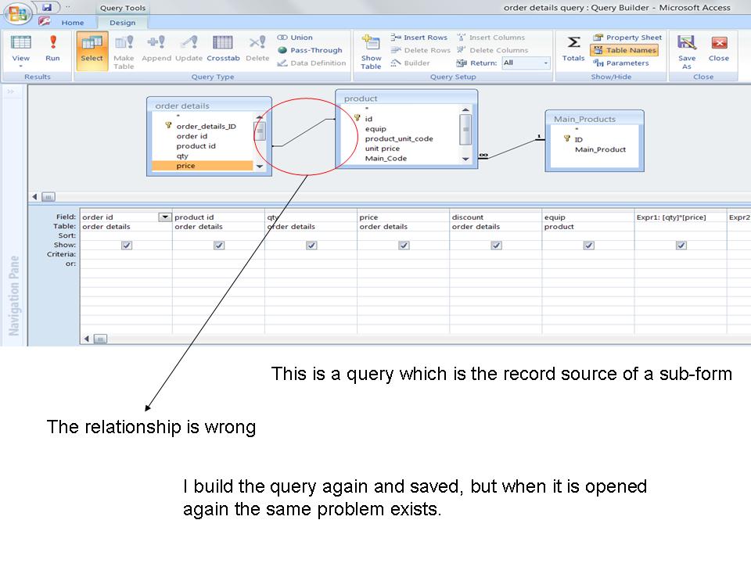Select Main_Product field in Main_Products table
This screenshot has width=751, height=563.
click(600, 149)
